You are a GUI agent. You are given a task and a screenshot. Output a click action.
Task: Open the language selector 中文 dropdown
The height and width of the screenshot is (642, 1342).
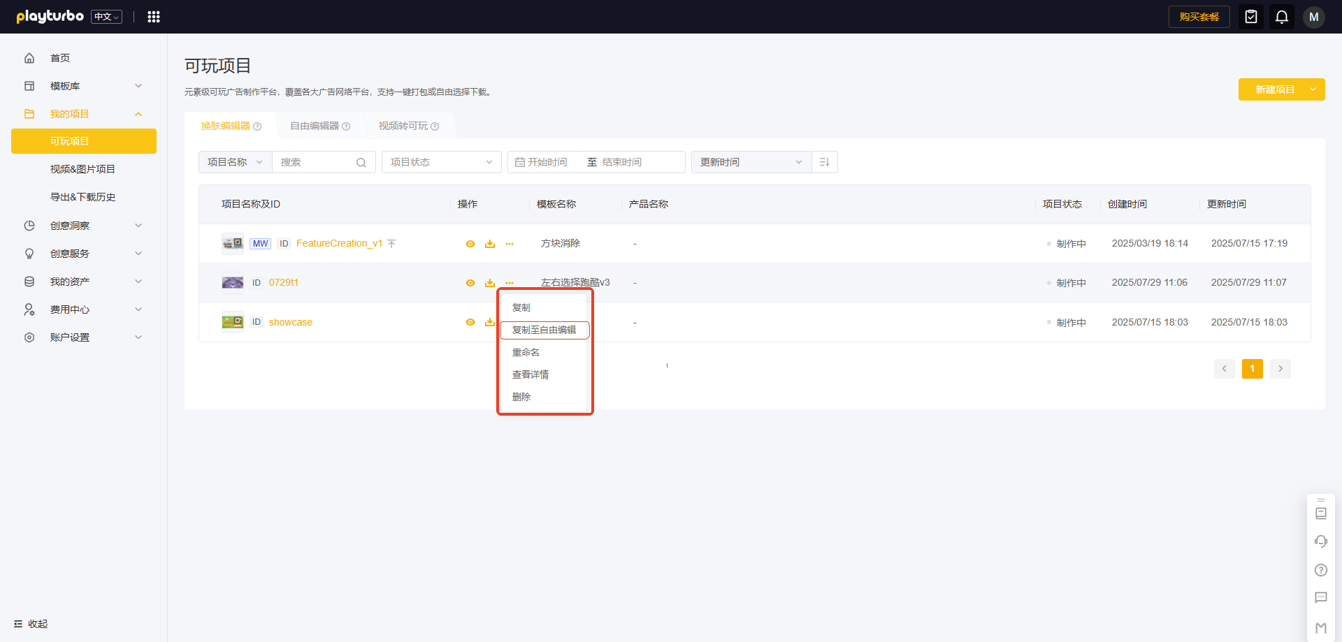[107, 17]
